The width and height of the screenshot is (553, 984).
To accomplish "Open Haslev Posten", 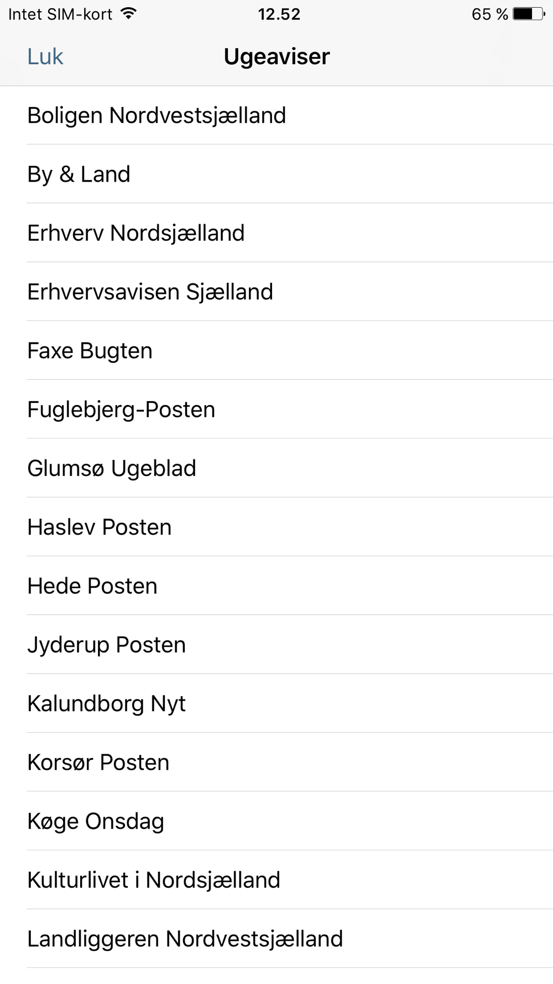I will pyautogui.click(x=100, y=527).
